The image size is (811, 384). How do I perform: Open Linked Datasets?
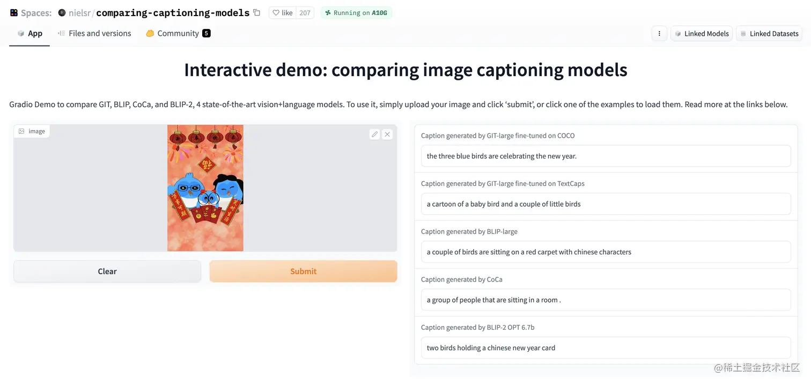click(769, 33)
